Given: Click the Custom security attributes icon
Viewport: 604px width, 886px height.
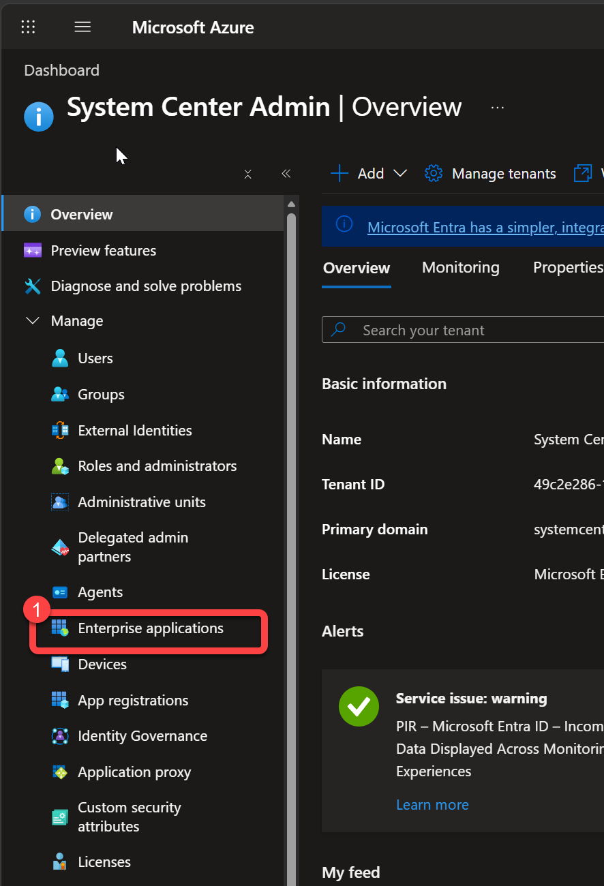Looking at the screenshot, I should 60,817.
